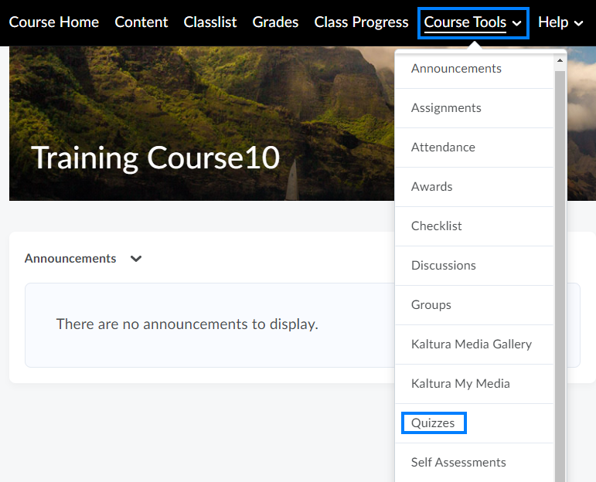Open Kaltura Media Gallery
The width and height of the screenshot is (596, 482).
tap(471, 345)
